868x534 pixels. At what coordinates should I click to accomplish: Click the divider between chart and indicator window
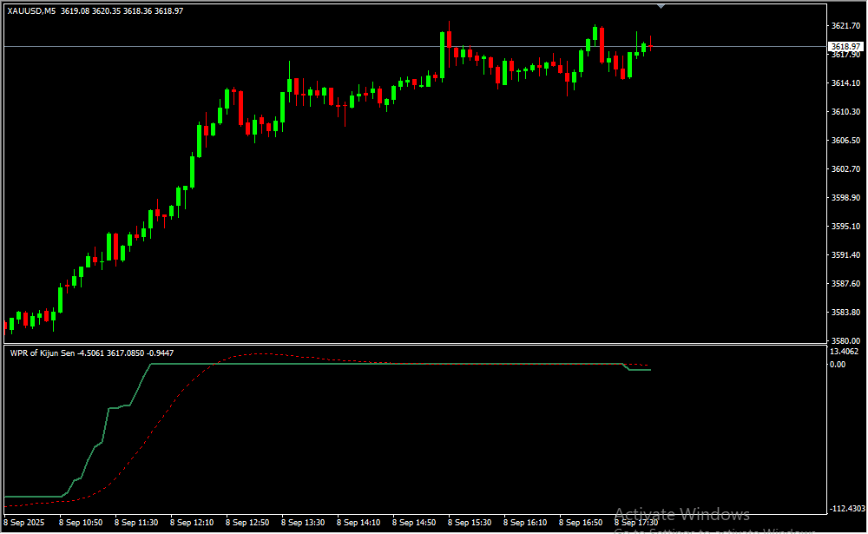pos(412,344)
